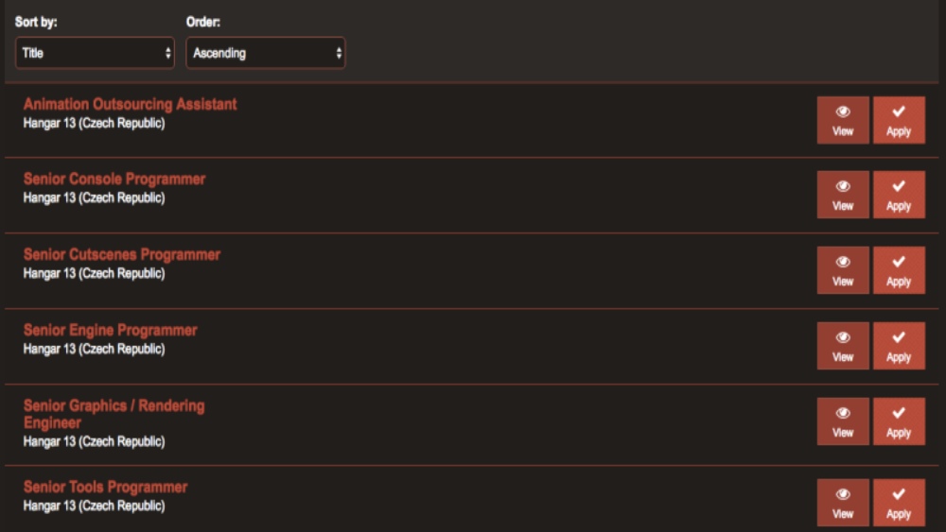
Task: Open the Order Ascending dropdown
Action: click(265, 53)
